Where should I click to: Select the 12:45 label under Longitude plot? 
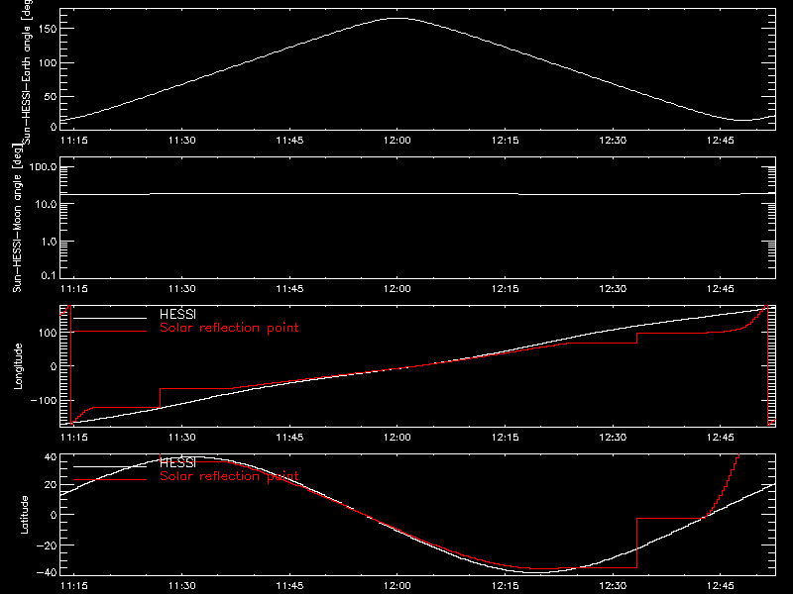[x=721, y=438]
